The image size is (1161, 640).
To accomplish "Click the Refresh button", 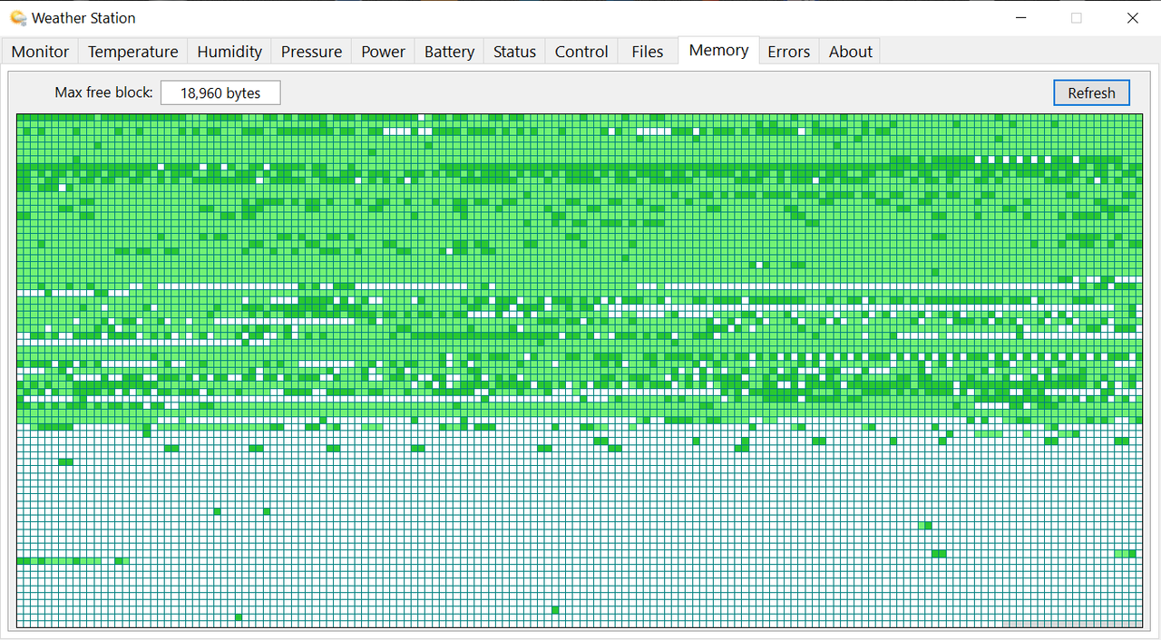I will (x=1091, y=92).
